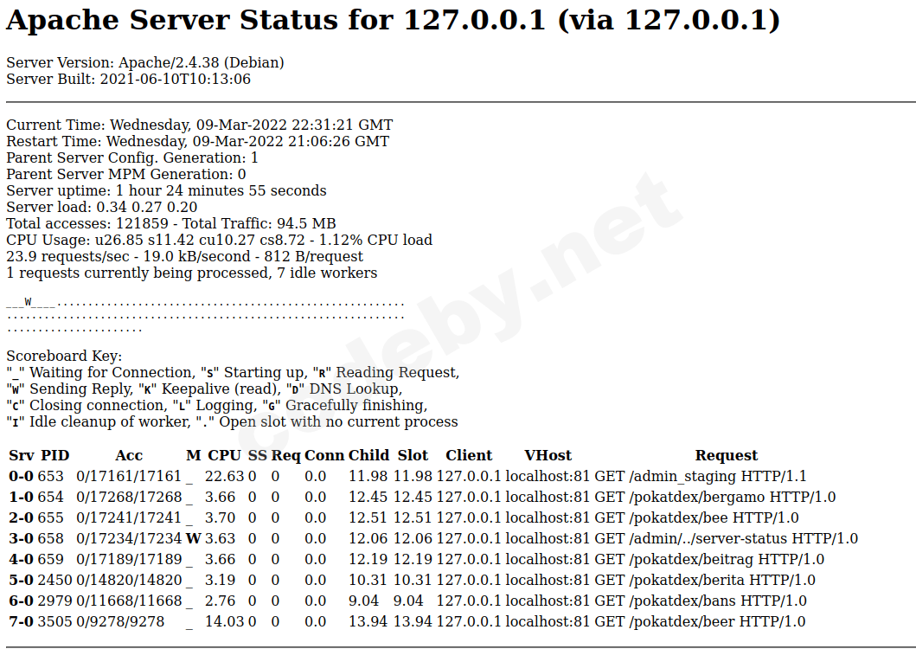Click Acc value 0/17161/17161

[x=129, y=477]
